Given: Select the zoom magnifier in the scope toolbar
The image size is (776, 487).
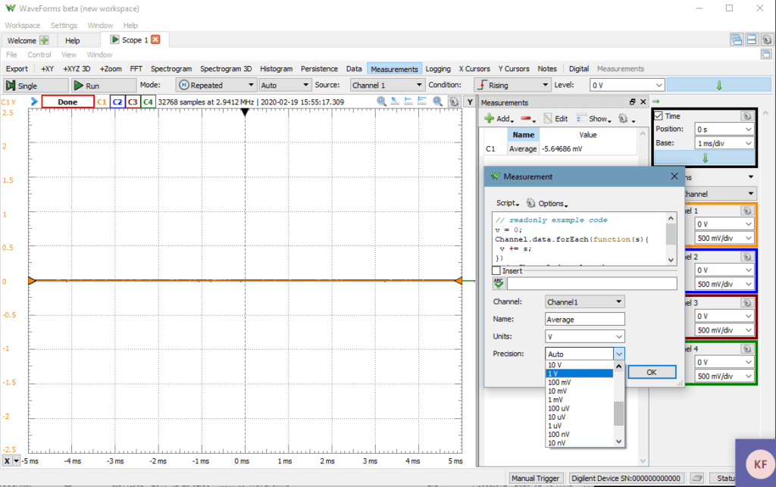Looking at the screenshot, I should pyautogui.click(x=380, y=101).
